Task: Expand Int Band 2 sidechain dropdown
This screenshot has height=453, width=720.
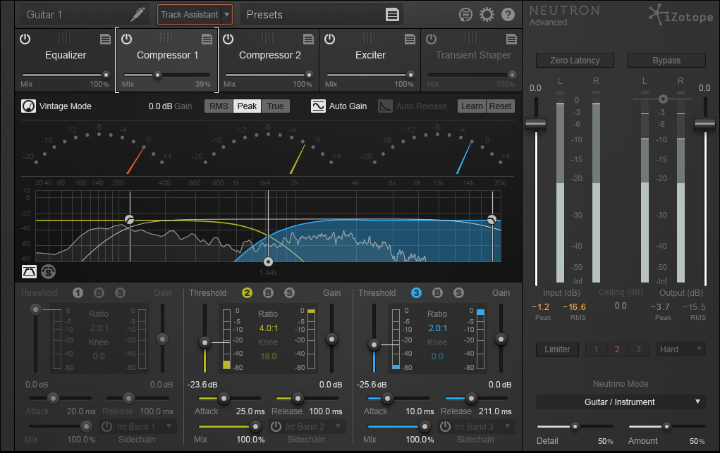Action: pos(338,426)
